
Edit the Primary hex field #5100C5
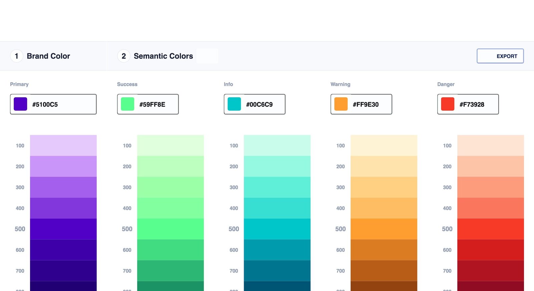[x=53, y=104]
